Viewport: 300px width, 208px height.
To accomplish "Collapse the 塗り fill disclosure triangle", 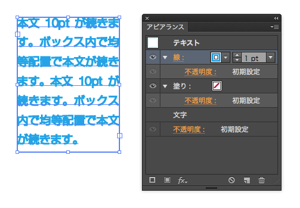I will (x=165, y=86).
